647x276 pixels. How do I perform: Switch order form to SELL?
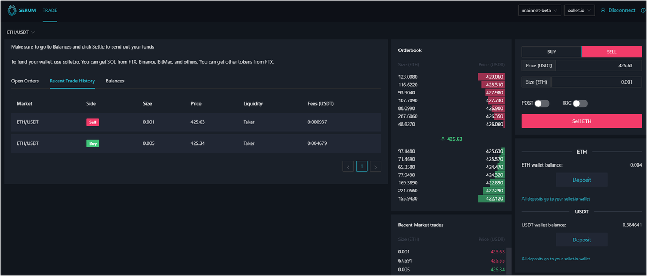611,52
